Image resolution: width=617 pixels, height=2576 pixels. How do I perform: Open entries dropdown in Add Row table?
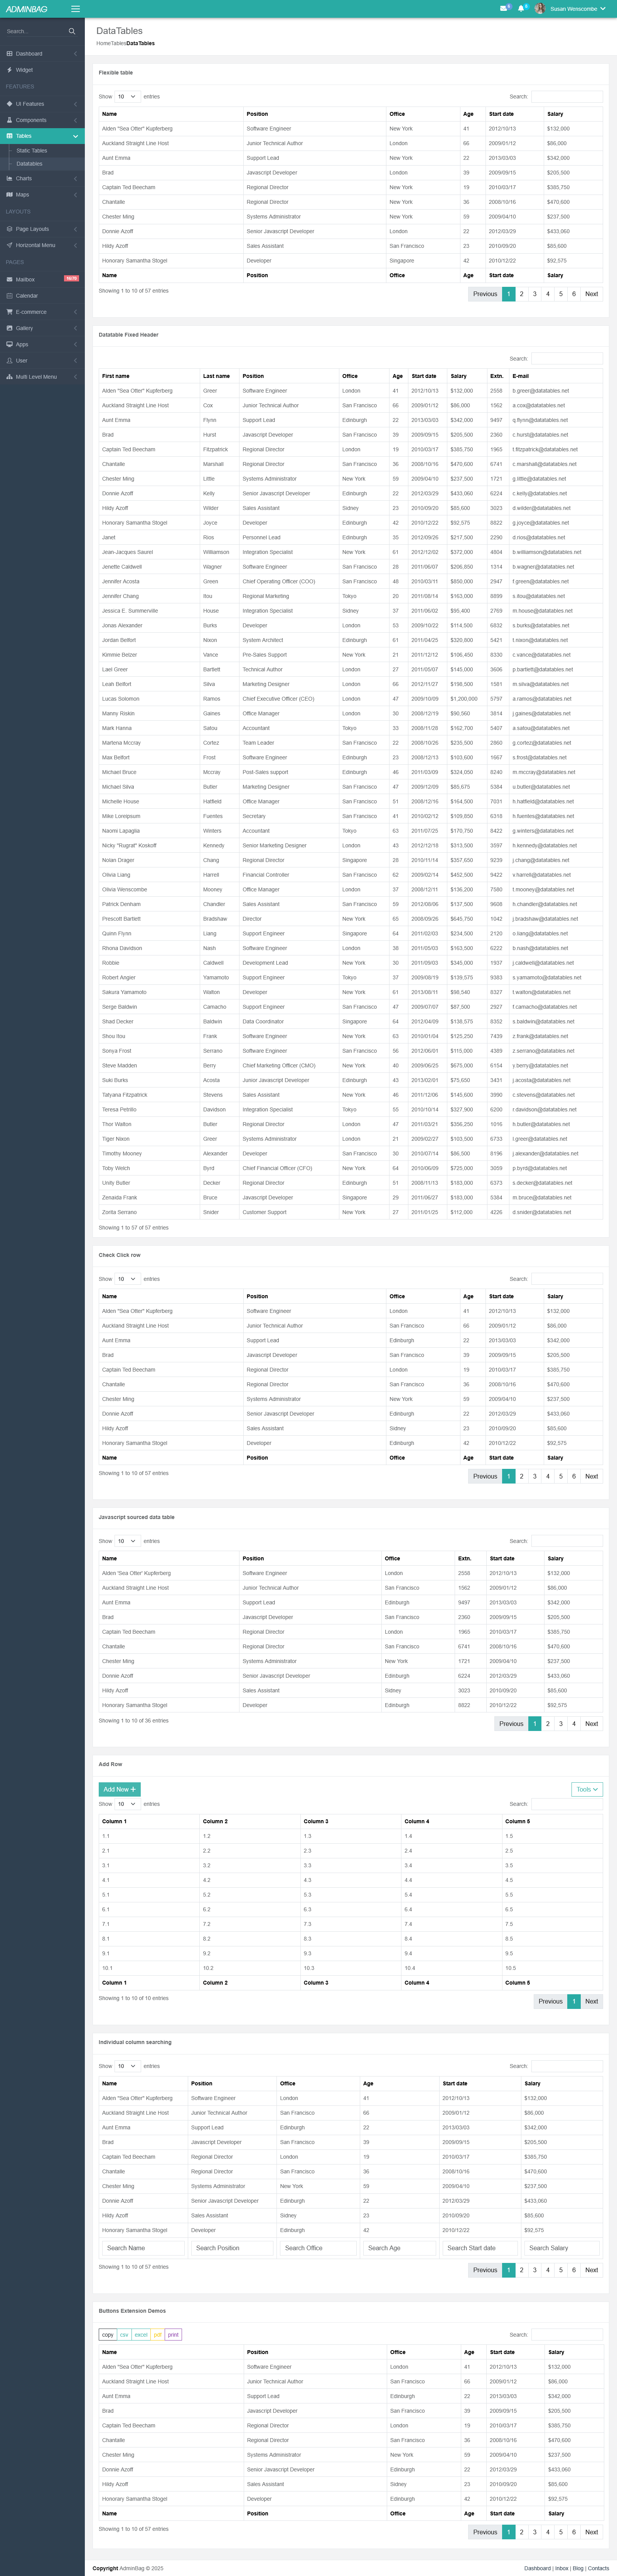127,1804
